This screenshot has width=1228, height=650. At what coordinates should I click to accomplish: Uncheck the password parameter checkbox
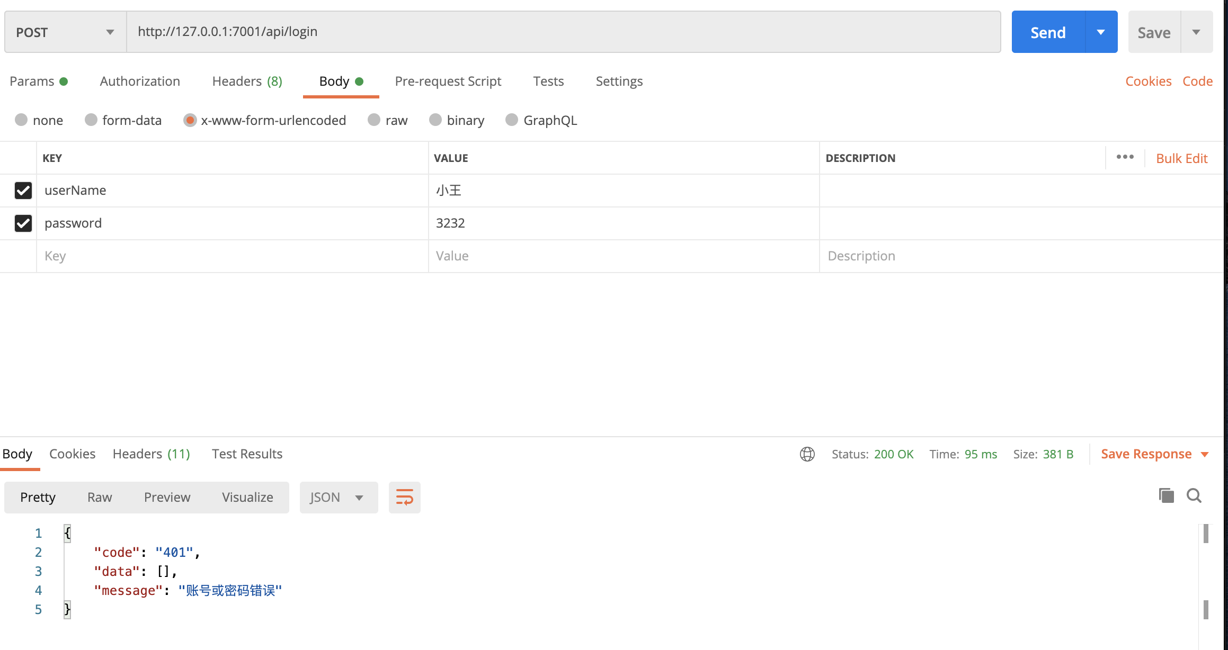pos(23,223)
